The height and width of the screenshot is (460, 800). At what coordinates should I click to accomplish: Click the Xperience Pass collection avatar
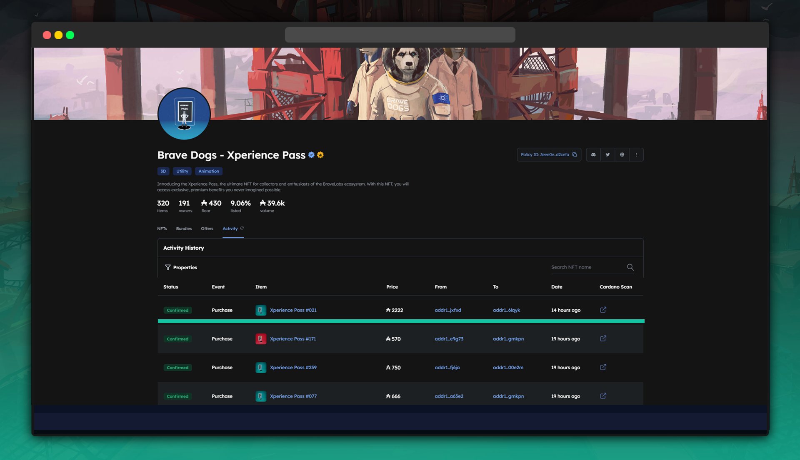[x=184, y=114]
